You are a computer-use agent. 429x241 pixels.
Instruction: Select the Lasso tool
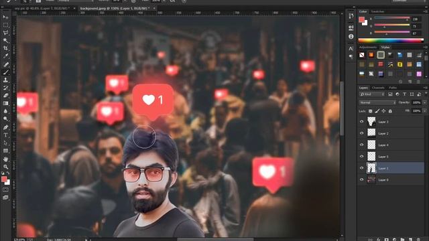[5, 33]
